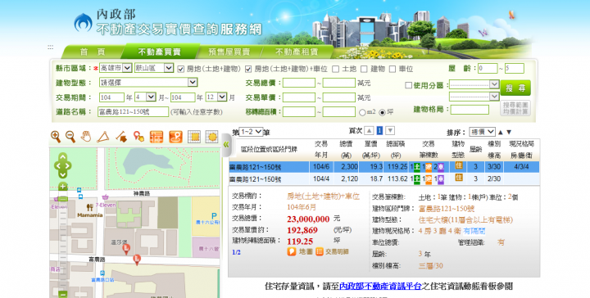Go to next page arrow
The image size is (590, 298).
click(x=391, y=131)
